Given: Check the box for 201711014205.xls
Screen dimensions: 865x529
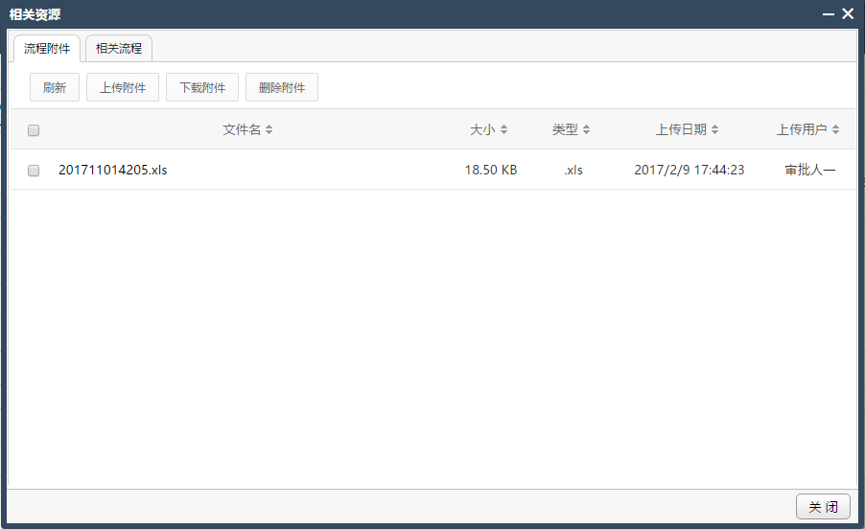Looking at the screenshot, I should (34, 171).
